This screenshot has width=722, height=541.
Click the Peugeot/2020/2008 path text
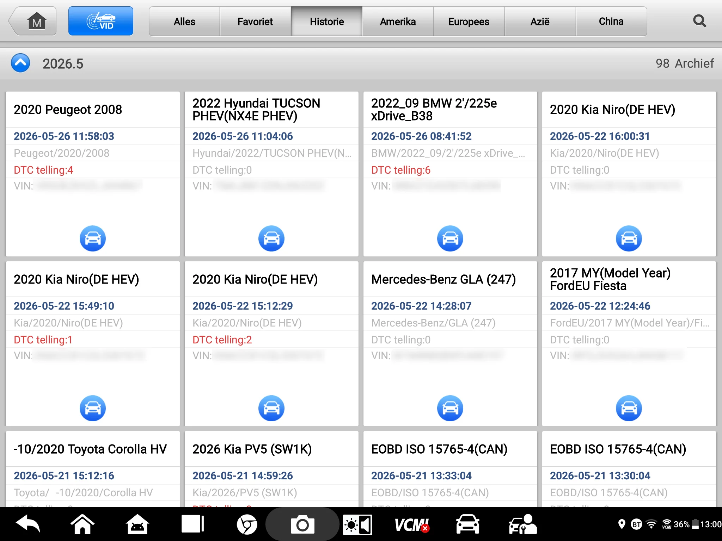coord(61,153)
